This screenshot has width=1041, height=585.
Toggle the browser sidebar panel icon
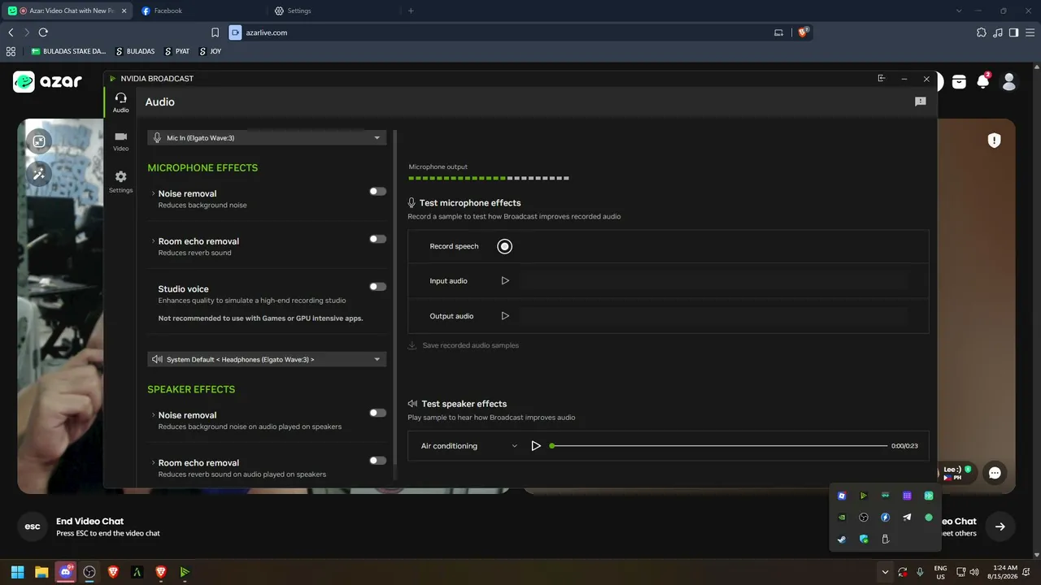tap(1013, 32)
